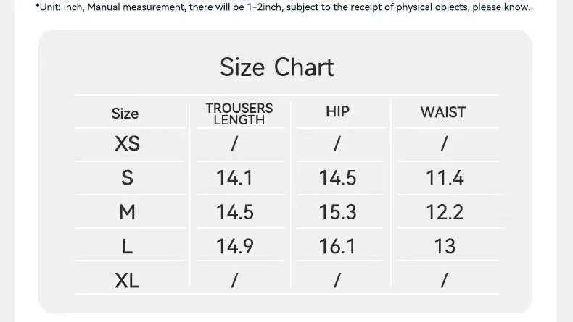Viewport: 573px width, 322px height.
Task: Select the TROUSERS LENGTH column header
Action: (239, 114)
